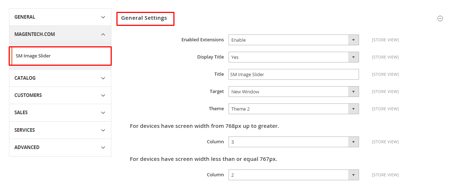Expand the GENERAL sidebar section chevron
The width and height of the screenshot is (456, 186).
103,17
